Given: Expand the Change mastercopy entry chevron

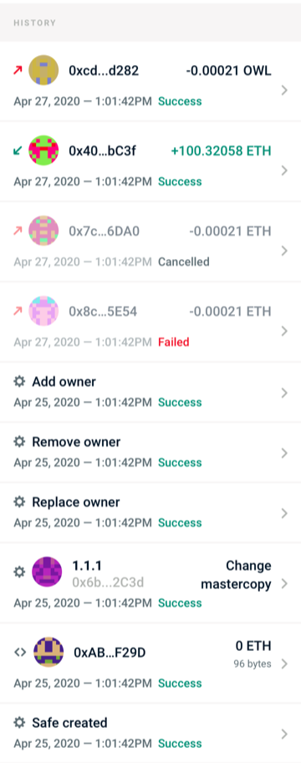Looking at the screenshot, I should 285,583.
